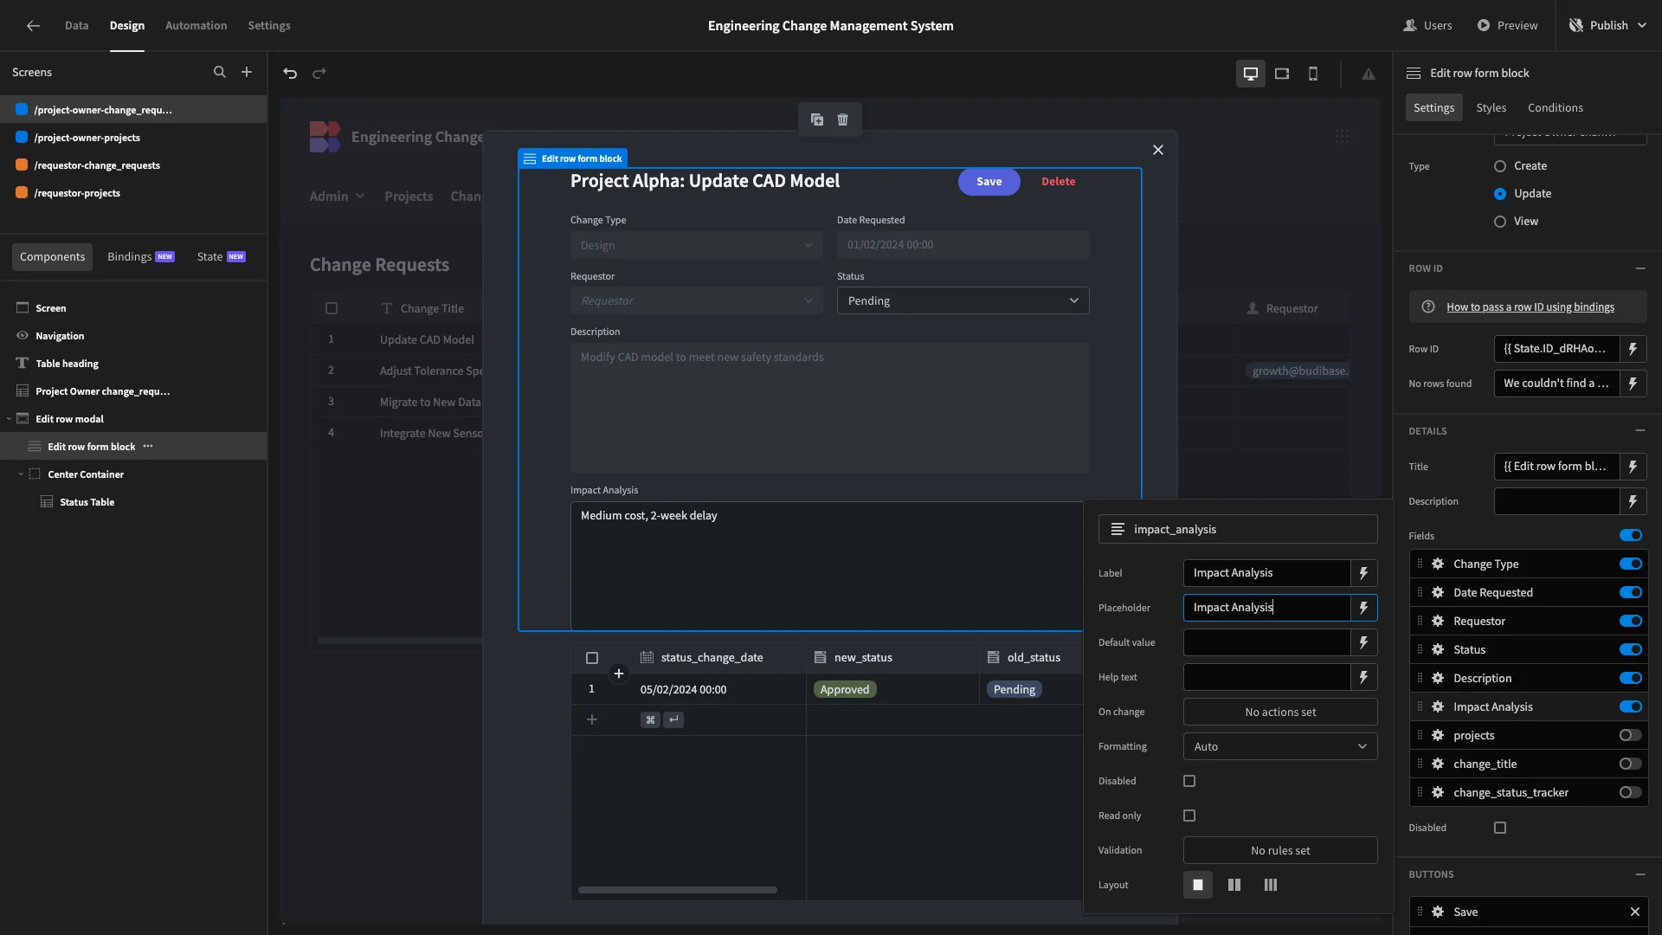Collapse the BUTTONS section
This screenshot has height=935, width=1662.
point(1640,874)
